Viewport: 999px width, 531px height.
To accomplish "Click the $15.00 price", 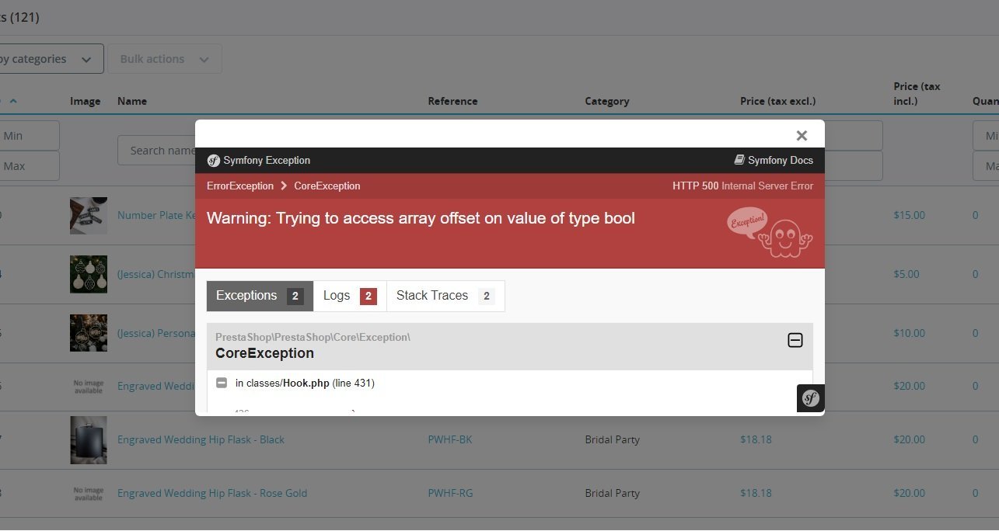I will point(909,215).
